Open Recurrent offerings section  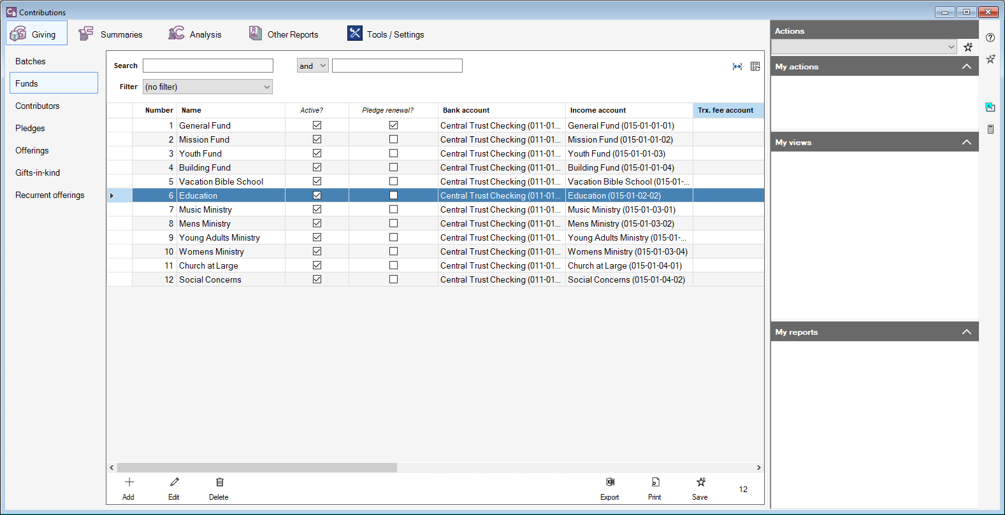50,195
